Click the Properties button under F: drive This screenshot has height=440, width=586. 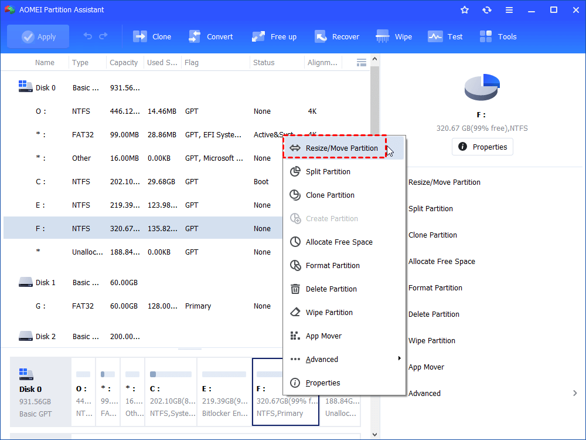pos(482,147)
